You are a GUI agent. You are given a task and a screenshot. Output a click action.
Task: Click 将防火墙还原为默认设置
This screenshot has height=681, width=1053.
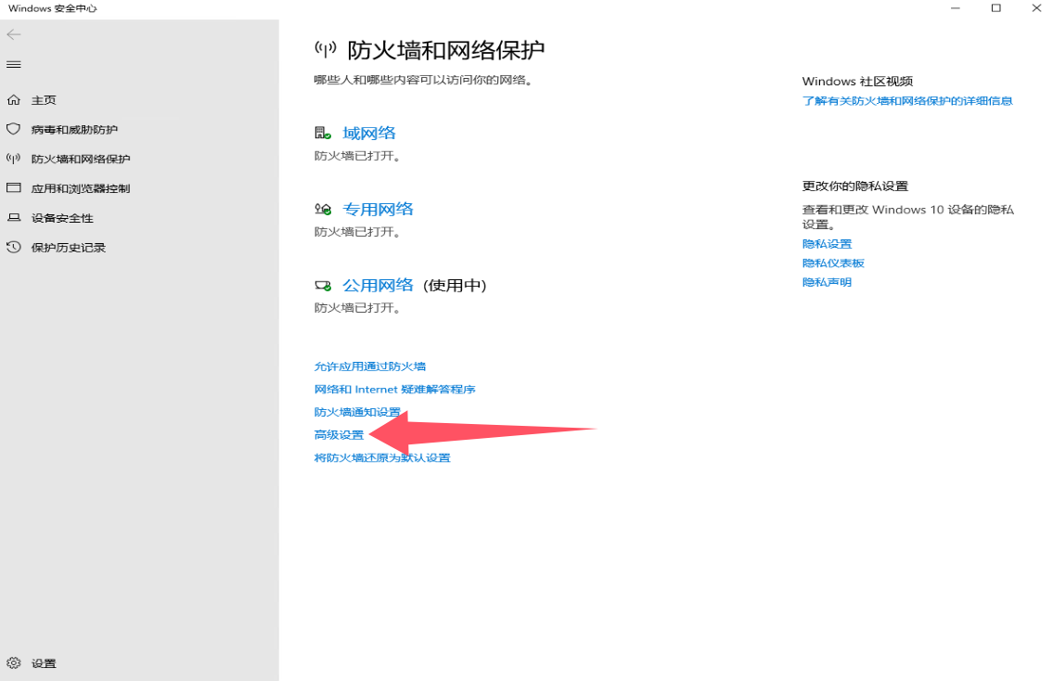pos(382,456)
